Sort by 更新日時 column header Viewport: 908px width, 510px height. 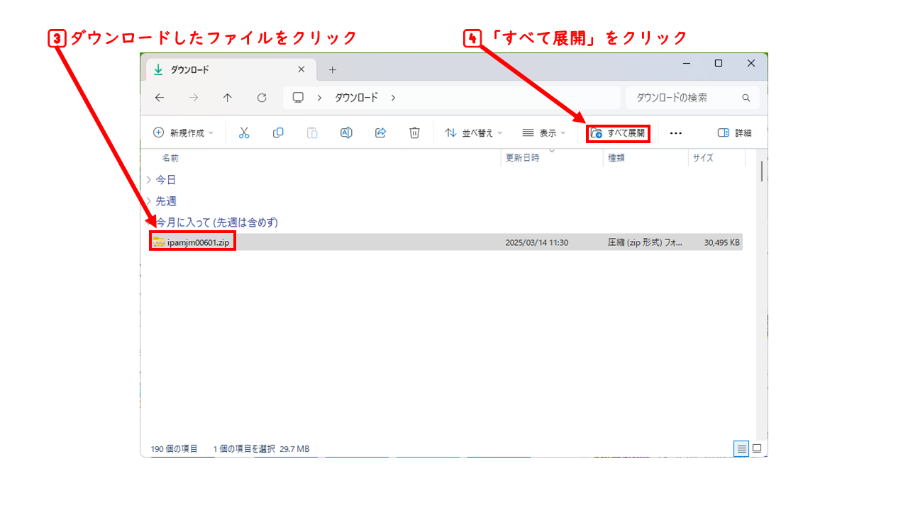point(522,158)
